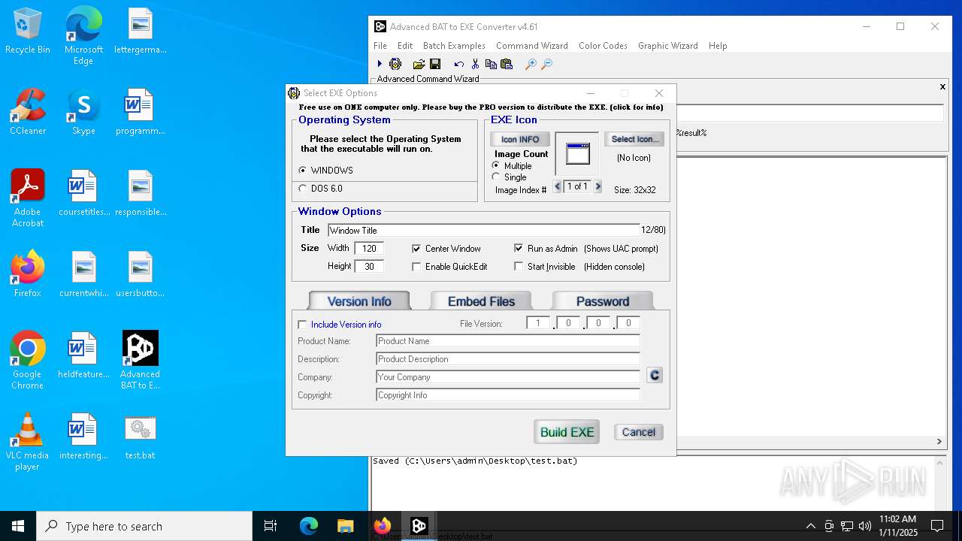Toggle the Run as Admin checkbox
The height and width of the screenshot is (541, 962).
click(519, 249)
